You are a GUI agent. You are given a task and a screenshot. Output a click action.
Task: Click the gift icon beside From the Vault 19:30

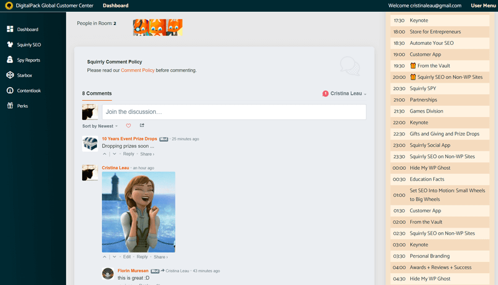(413, 66)
